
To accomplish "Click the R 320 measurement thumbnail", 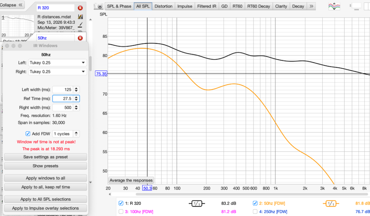I will [18, 25].
